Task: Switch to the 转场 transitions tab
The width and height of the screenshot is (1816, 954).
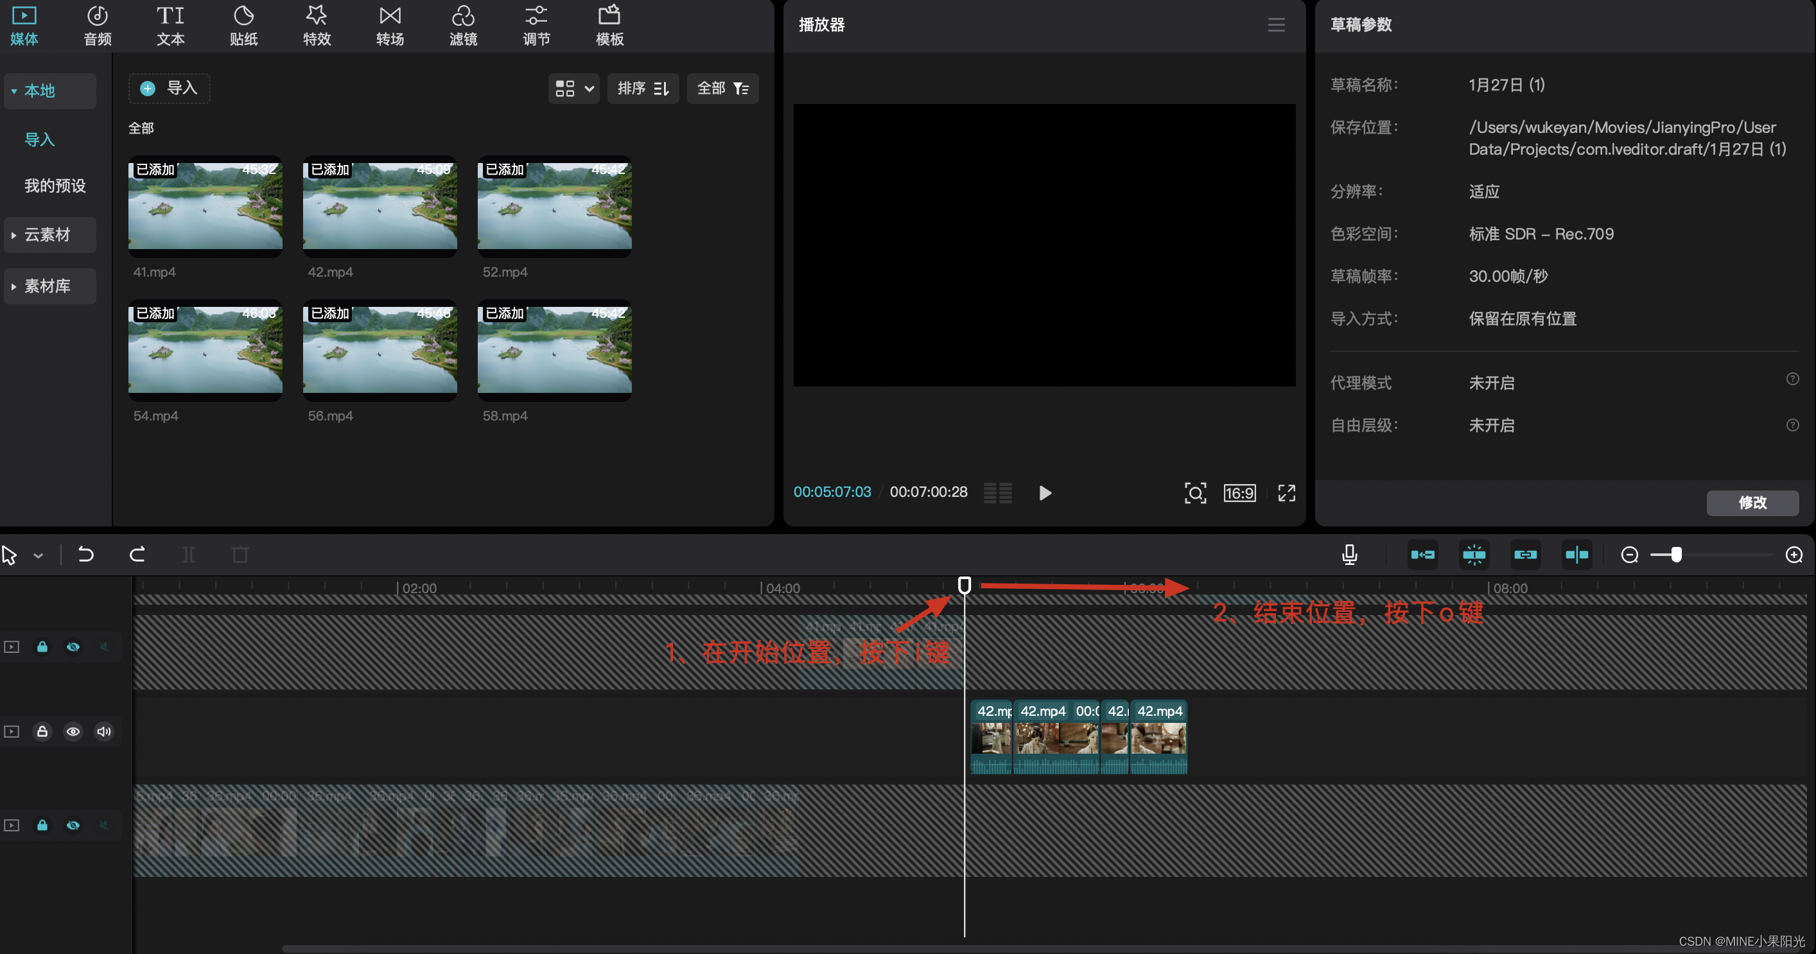Action: (x=389, y=26)
